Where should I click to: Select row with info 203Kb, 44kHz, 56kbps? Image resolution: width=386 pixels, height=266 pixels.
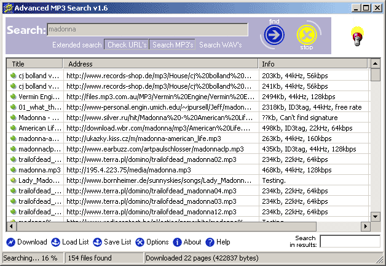[x=188, y=76]
